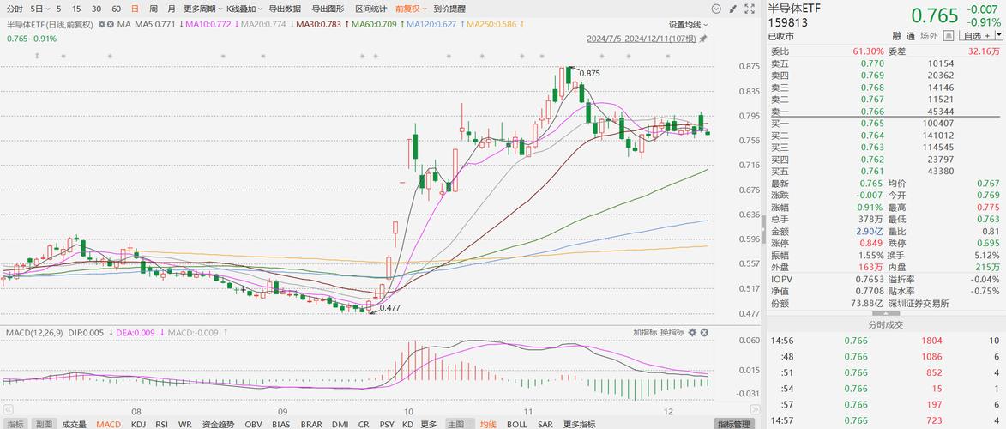The width and height of the screenshot is (1006, 429).
Task: Select the 日 daily K-line period
Action: (x=135, y=9)
